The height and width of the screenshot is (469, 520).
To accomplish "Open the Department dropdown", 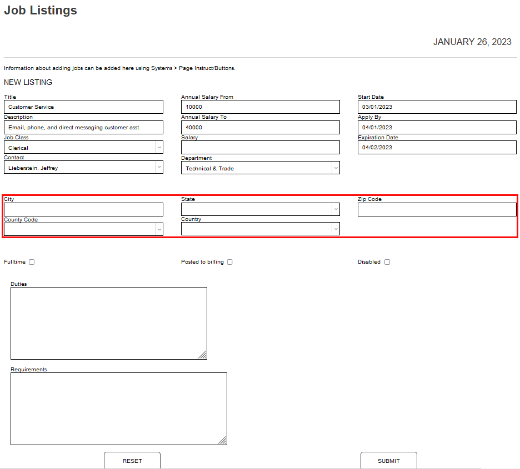I will click(x=260, y=168).
